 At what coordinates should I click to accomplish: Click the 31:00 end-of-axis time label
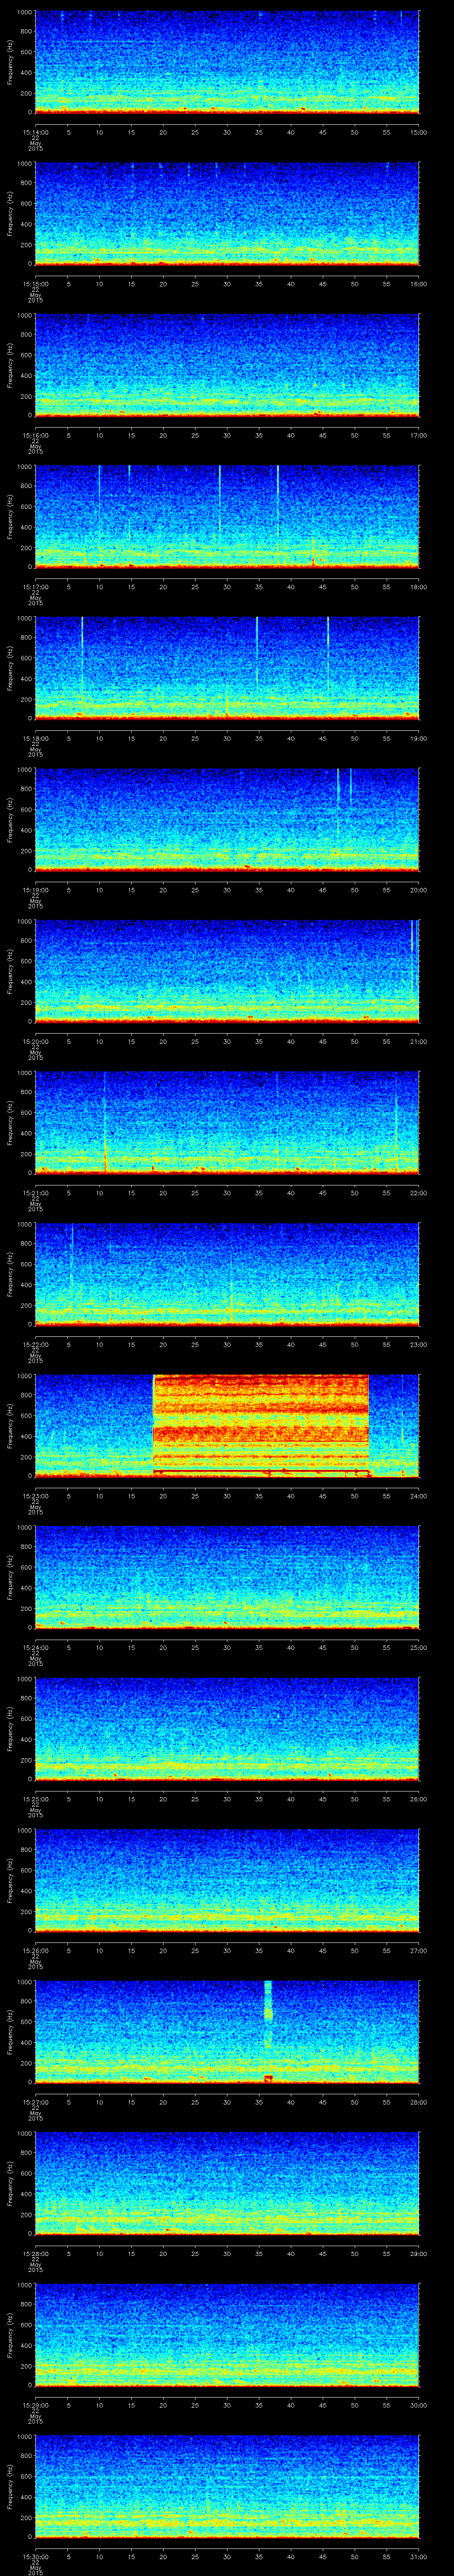[x=418, y=2556]
